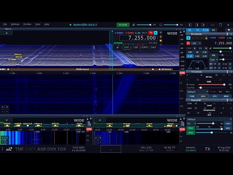
Task: Click the speaker volume icon in title bar
Action: click(x=134, y=25)
